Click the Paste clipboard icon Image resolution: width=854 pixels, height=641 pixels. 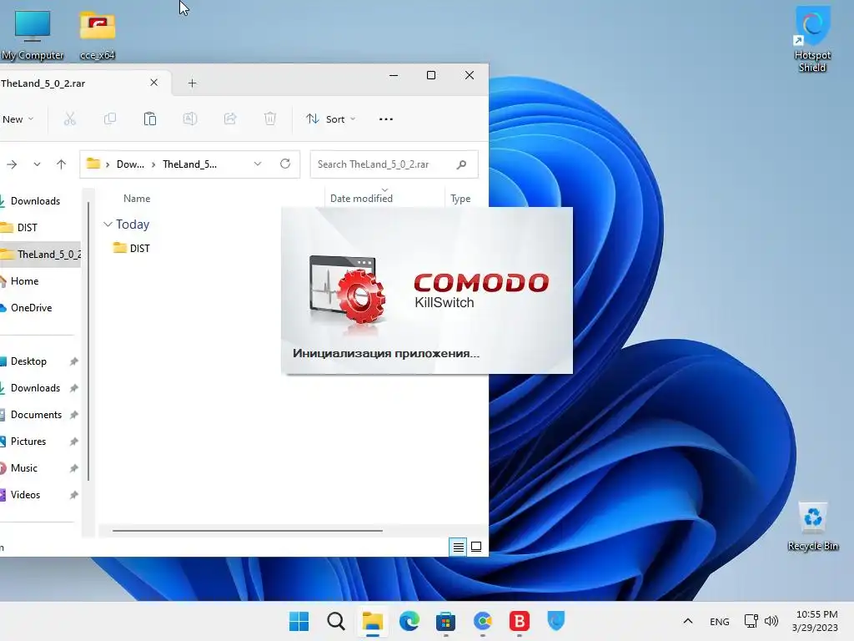(150, 119)
